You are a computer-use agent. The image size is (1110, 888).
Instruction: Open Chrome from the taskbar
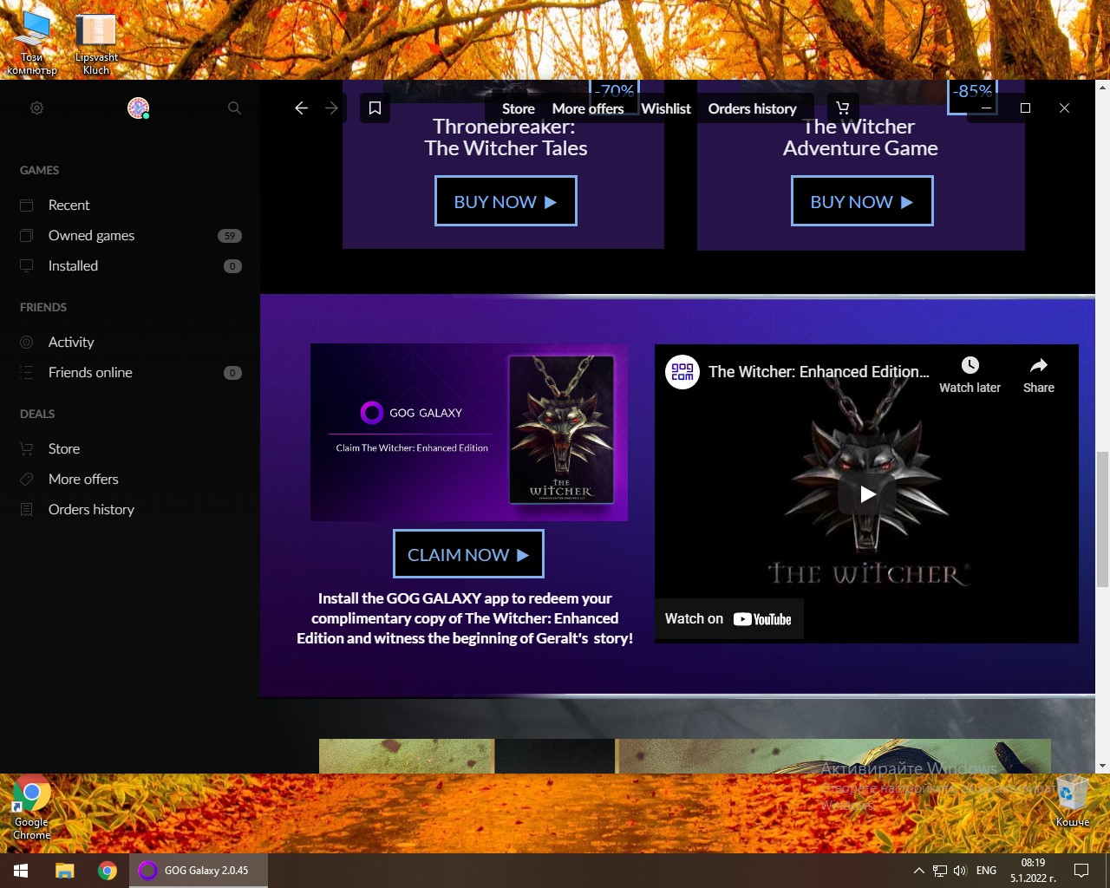coord(108,871)
